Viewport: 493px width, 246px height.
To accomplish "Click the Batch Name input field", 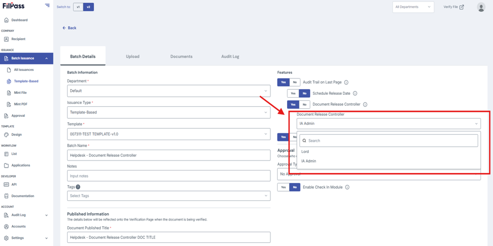I will 169,155.
